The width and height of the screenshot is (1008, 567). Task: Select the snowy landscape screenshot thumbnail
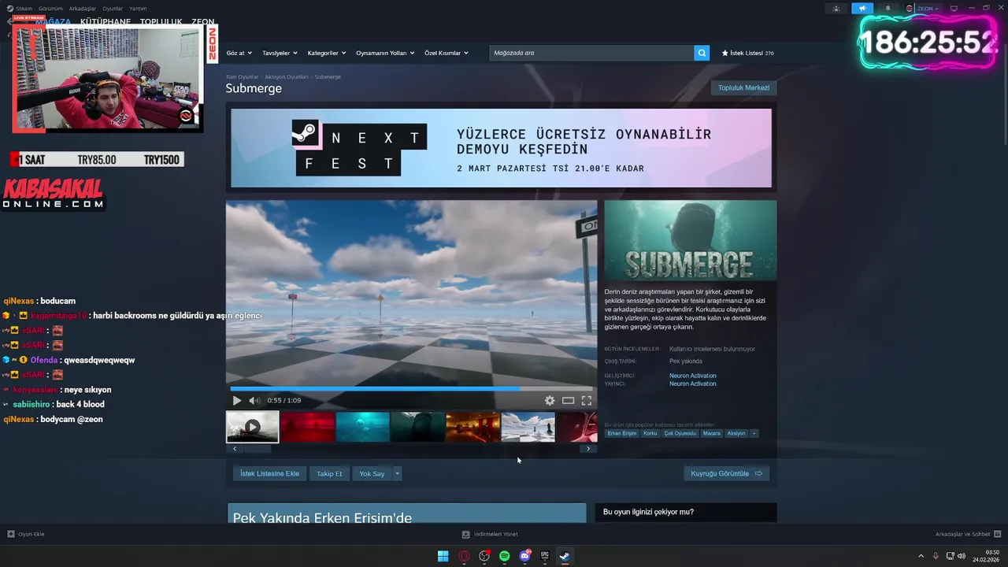pos(528,427)
